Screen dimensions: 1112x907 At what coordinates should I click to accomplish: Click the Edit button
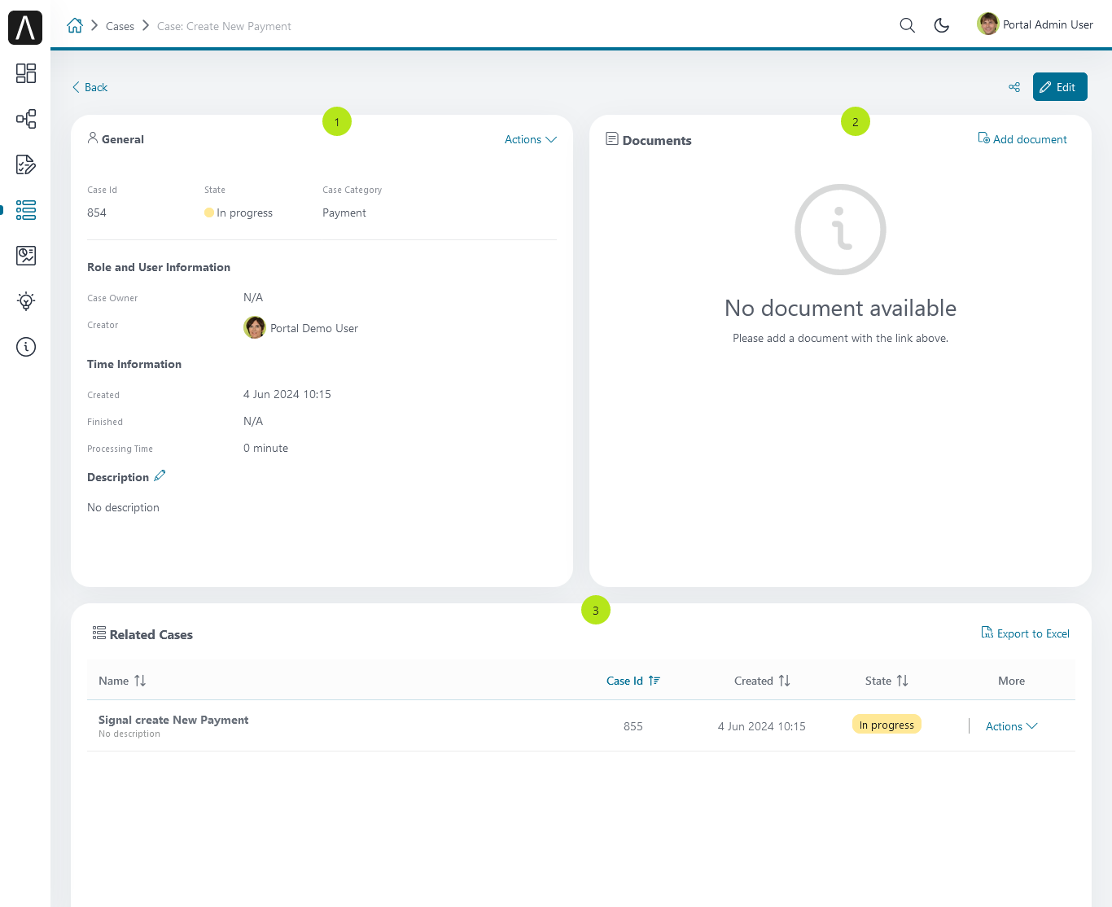(x=1060, y=87)
